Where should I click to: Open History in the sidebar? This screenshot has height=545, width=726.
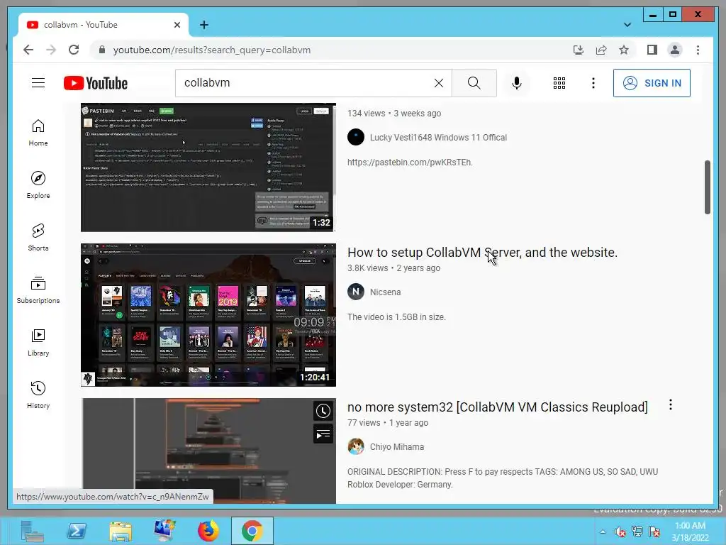pos(38,395)
